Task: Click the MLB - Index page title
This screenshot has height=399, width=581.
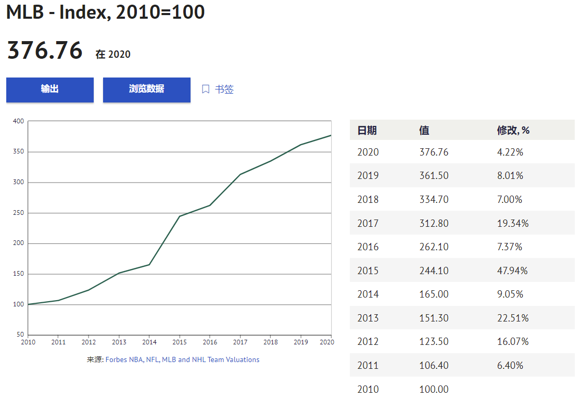Action: 106,12
